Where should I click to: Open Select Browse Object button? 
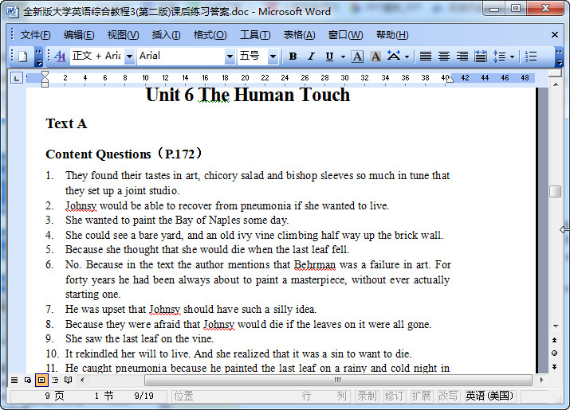[555, 353]
